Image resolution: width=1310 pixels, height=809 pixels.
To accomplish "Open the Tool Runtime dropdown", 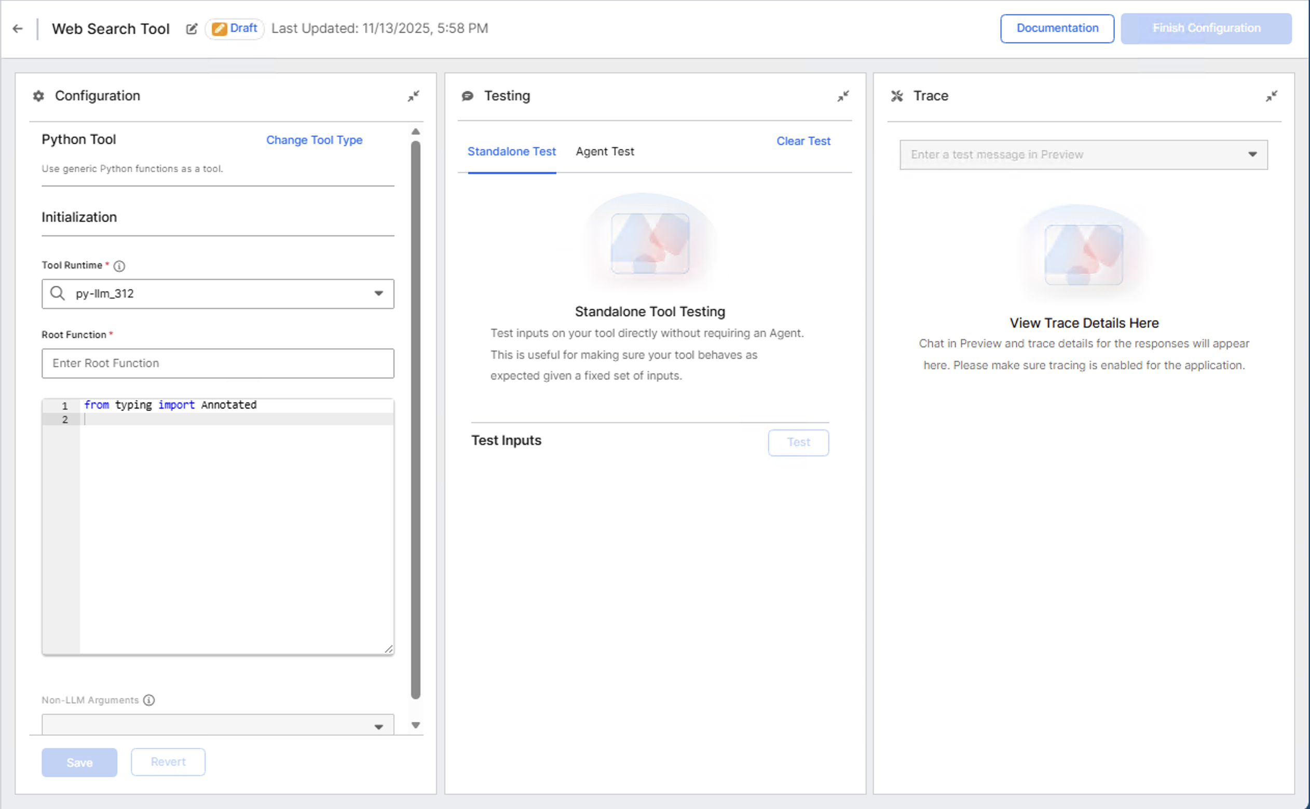I will click(378, 293).
